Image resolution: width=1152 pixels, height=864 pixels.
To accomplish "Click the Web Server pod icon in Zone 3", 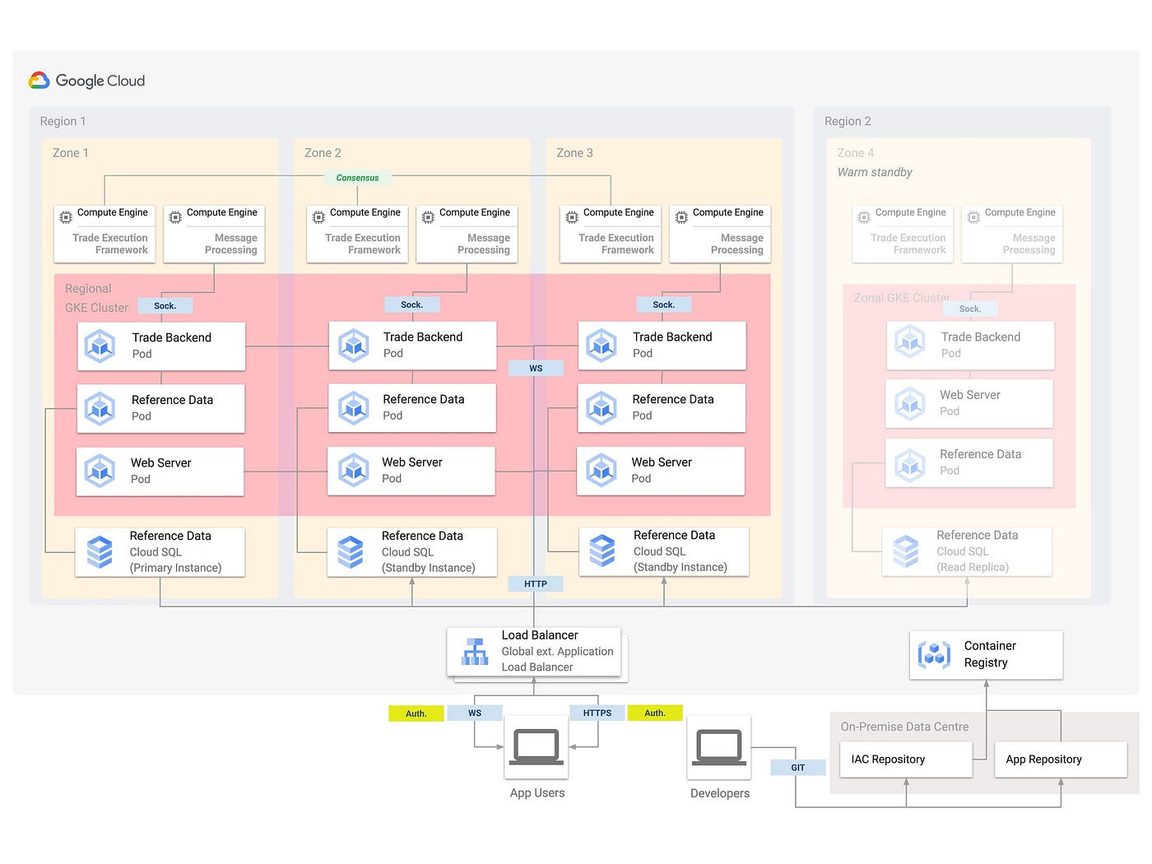I will click(x=602, y=470).
